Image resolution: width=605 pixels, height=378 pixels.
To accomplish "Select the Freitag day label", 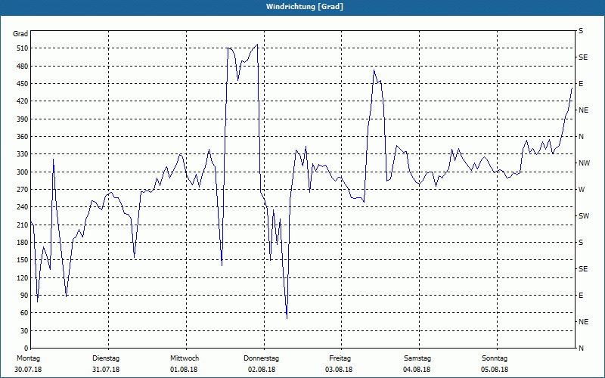I will [x=340, y=358].
